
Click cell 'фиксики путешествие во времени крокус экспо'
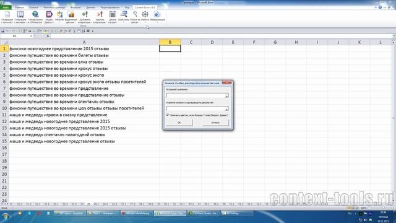[84, 75]
